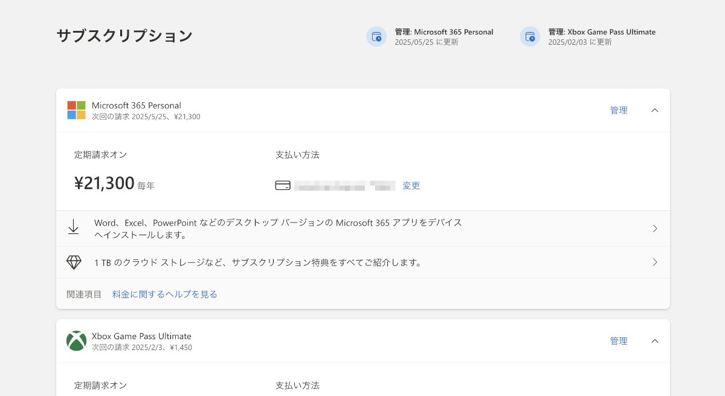The image size is (725, 396).
Task: Select the download install icon
Action: point(74,228)
